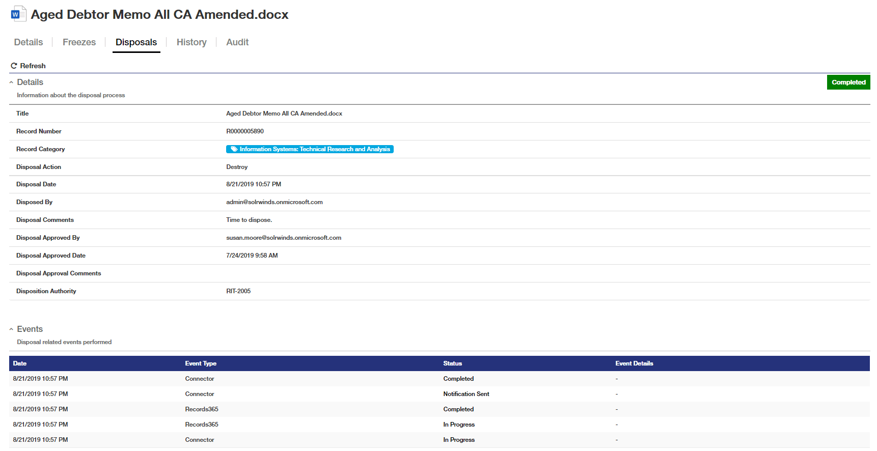Click the Refresh button label
Image resolution: width=877 pixels, height=451 pixels.
coord(33,66)
